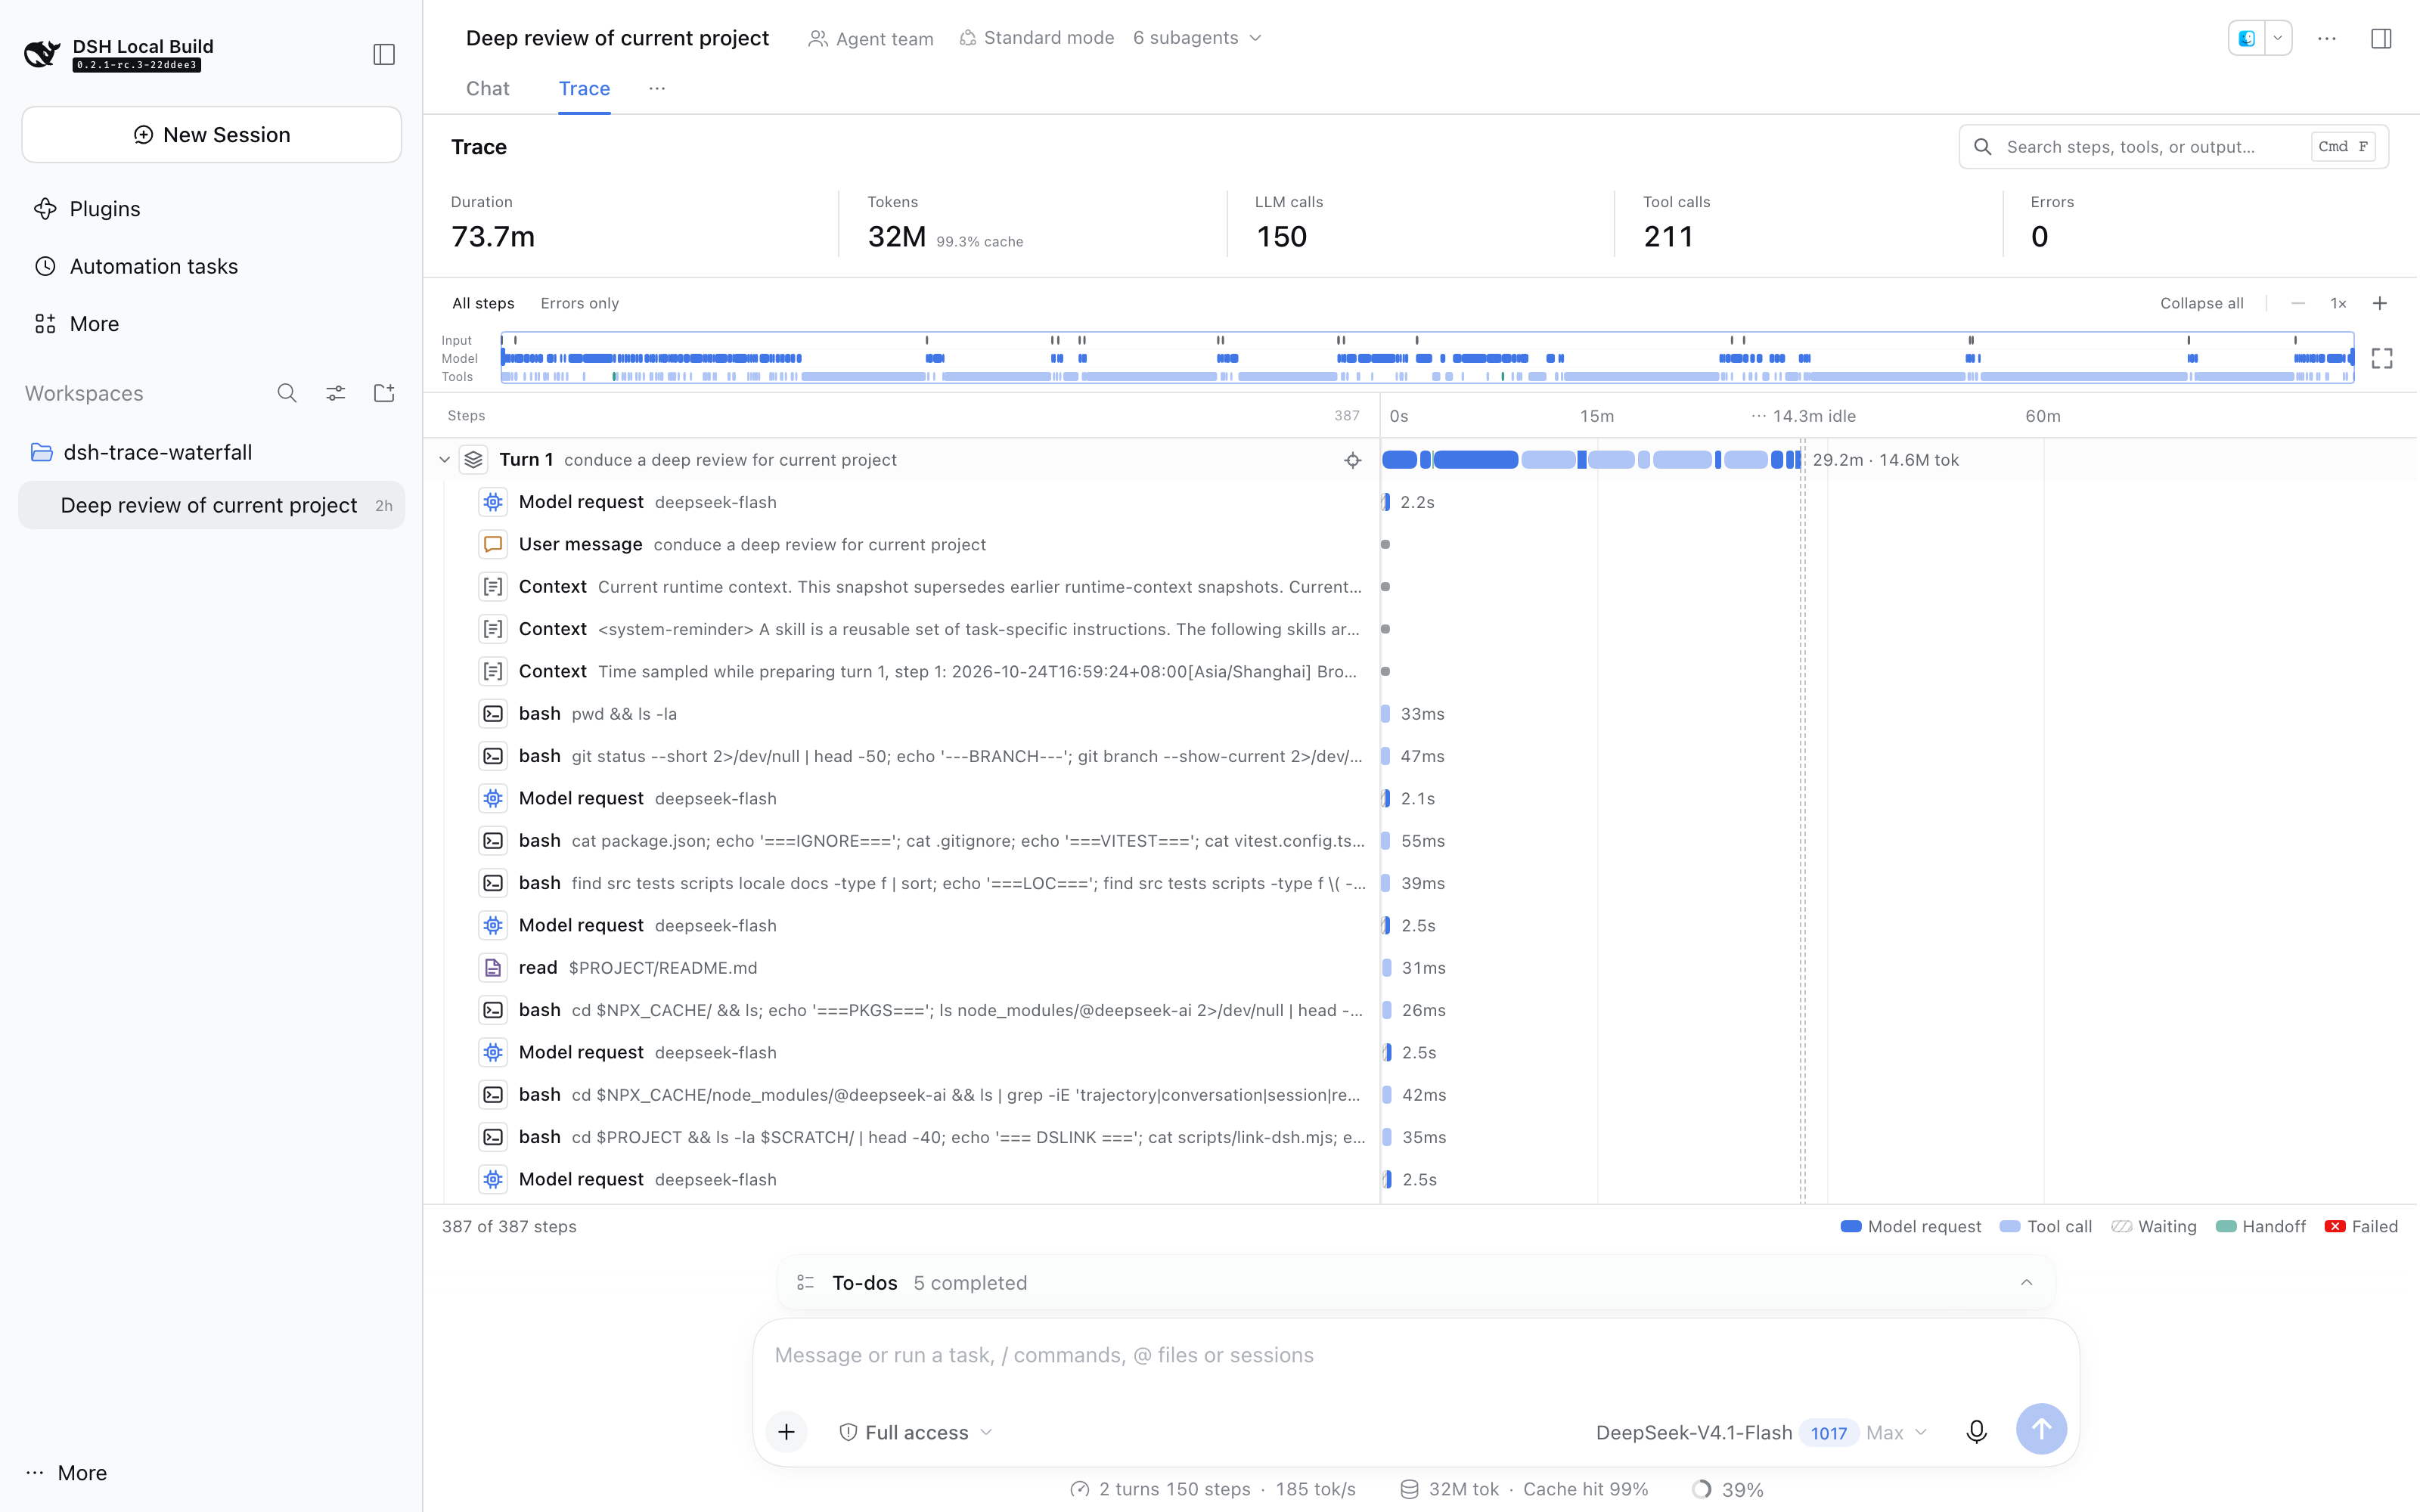
Task: Toggle Standard mode setting
Action: (1037, 38)
